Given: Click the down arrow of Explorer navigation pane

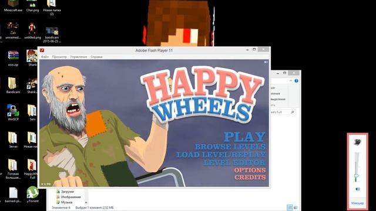Looking at the screenshot, I should [86, 203].
